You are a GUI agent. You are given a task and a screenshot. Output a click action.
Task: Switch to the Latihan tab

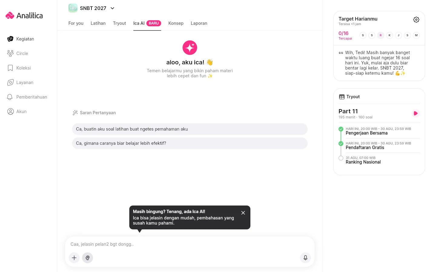click(98, 23)
